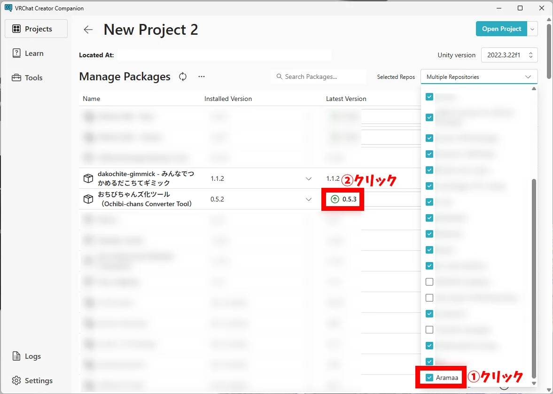Viewport: 553px width, 394px height.
Task: Click the green upgrade arrow for 0.5.3
Action: click(335, 199)
